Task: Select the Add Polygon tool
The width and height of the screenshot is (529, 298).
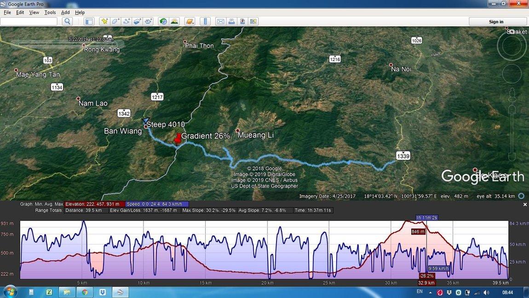Action: 115,21
